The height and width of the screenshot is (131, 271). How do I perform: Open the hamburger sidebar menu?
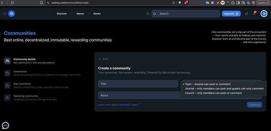pos(4,14)
